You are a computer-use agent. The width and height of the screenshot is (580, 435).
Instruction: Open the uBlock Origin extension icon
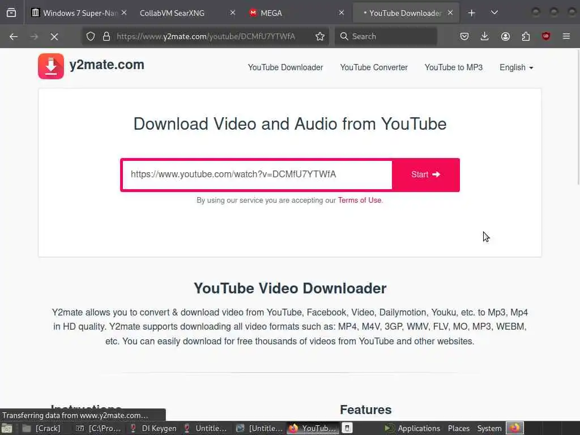[546, 36]
